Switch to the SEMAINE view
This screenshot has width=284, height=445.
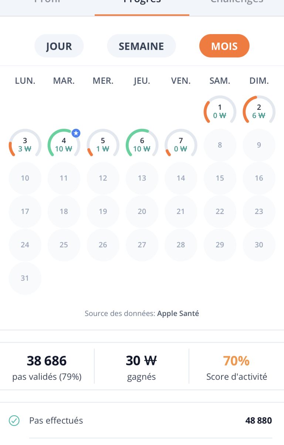click(x=141, y=46)
